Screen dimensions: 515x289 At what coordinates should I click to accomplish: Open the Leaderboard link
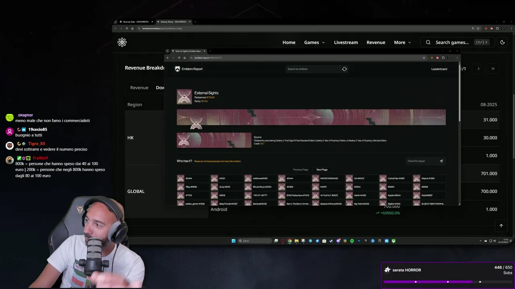tap(439, 69)
